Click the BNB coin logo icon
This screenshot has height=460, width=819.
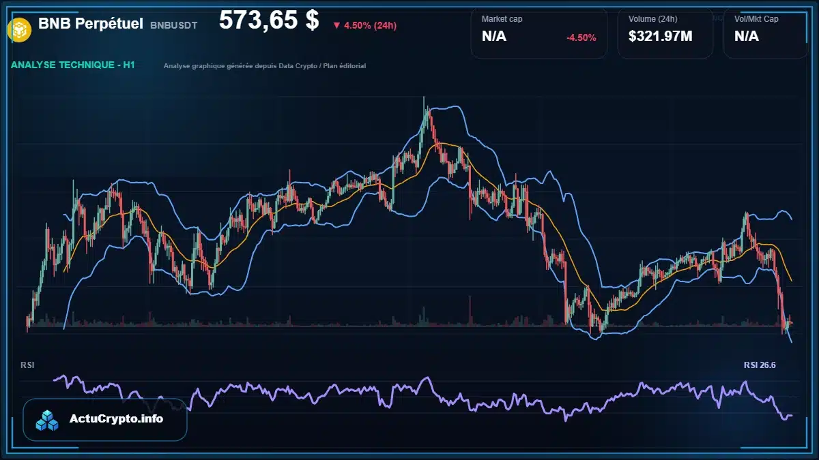click(19, 29)
